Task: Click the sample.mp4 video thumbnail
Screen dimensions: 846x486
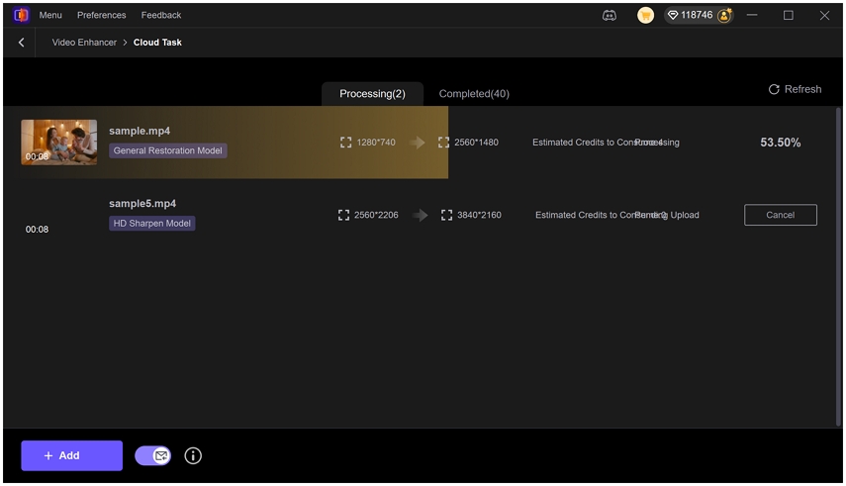Action: [x=59, y=142]
